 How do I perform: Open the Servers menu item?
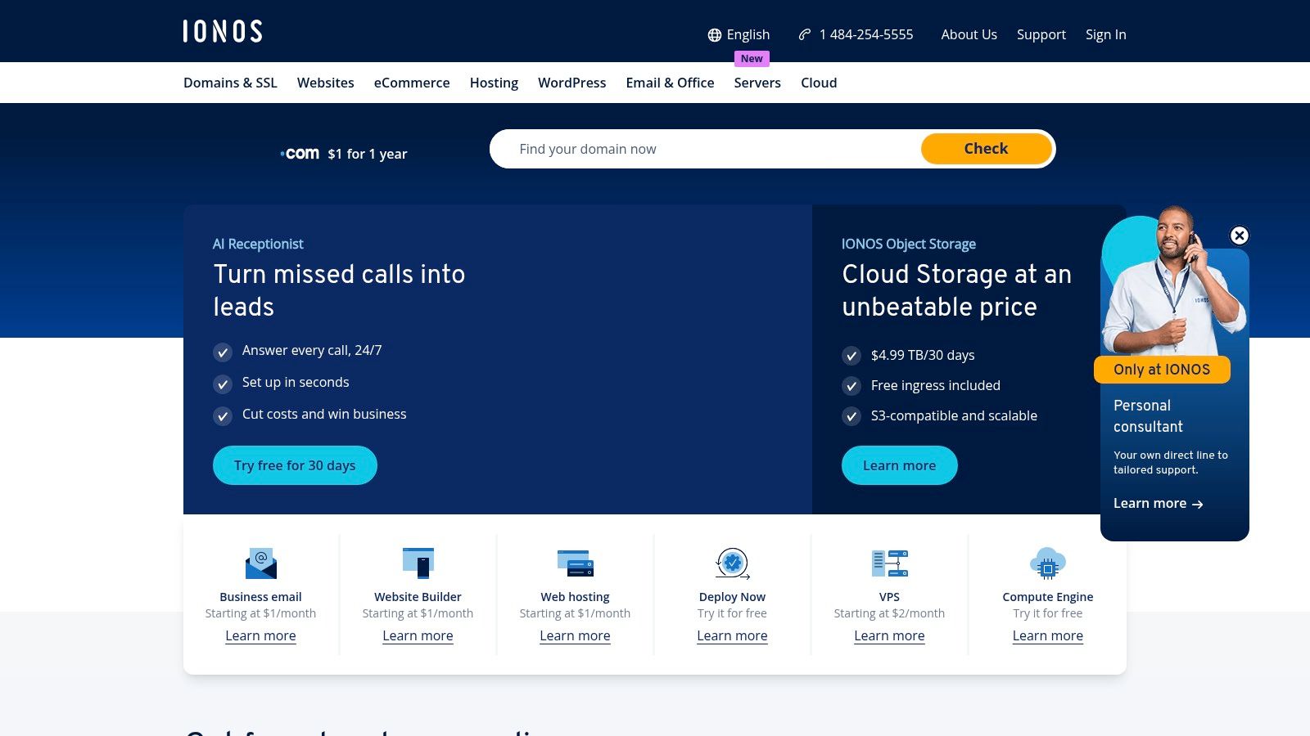point(757,83)
